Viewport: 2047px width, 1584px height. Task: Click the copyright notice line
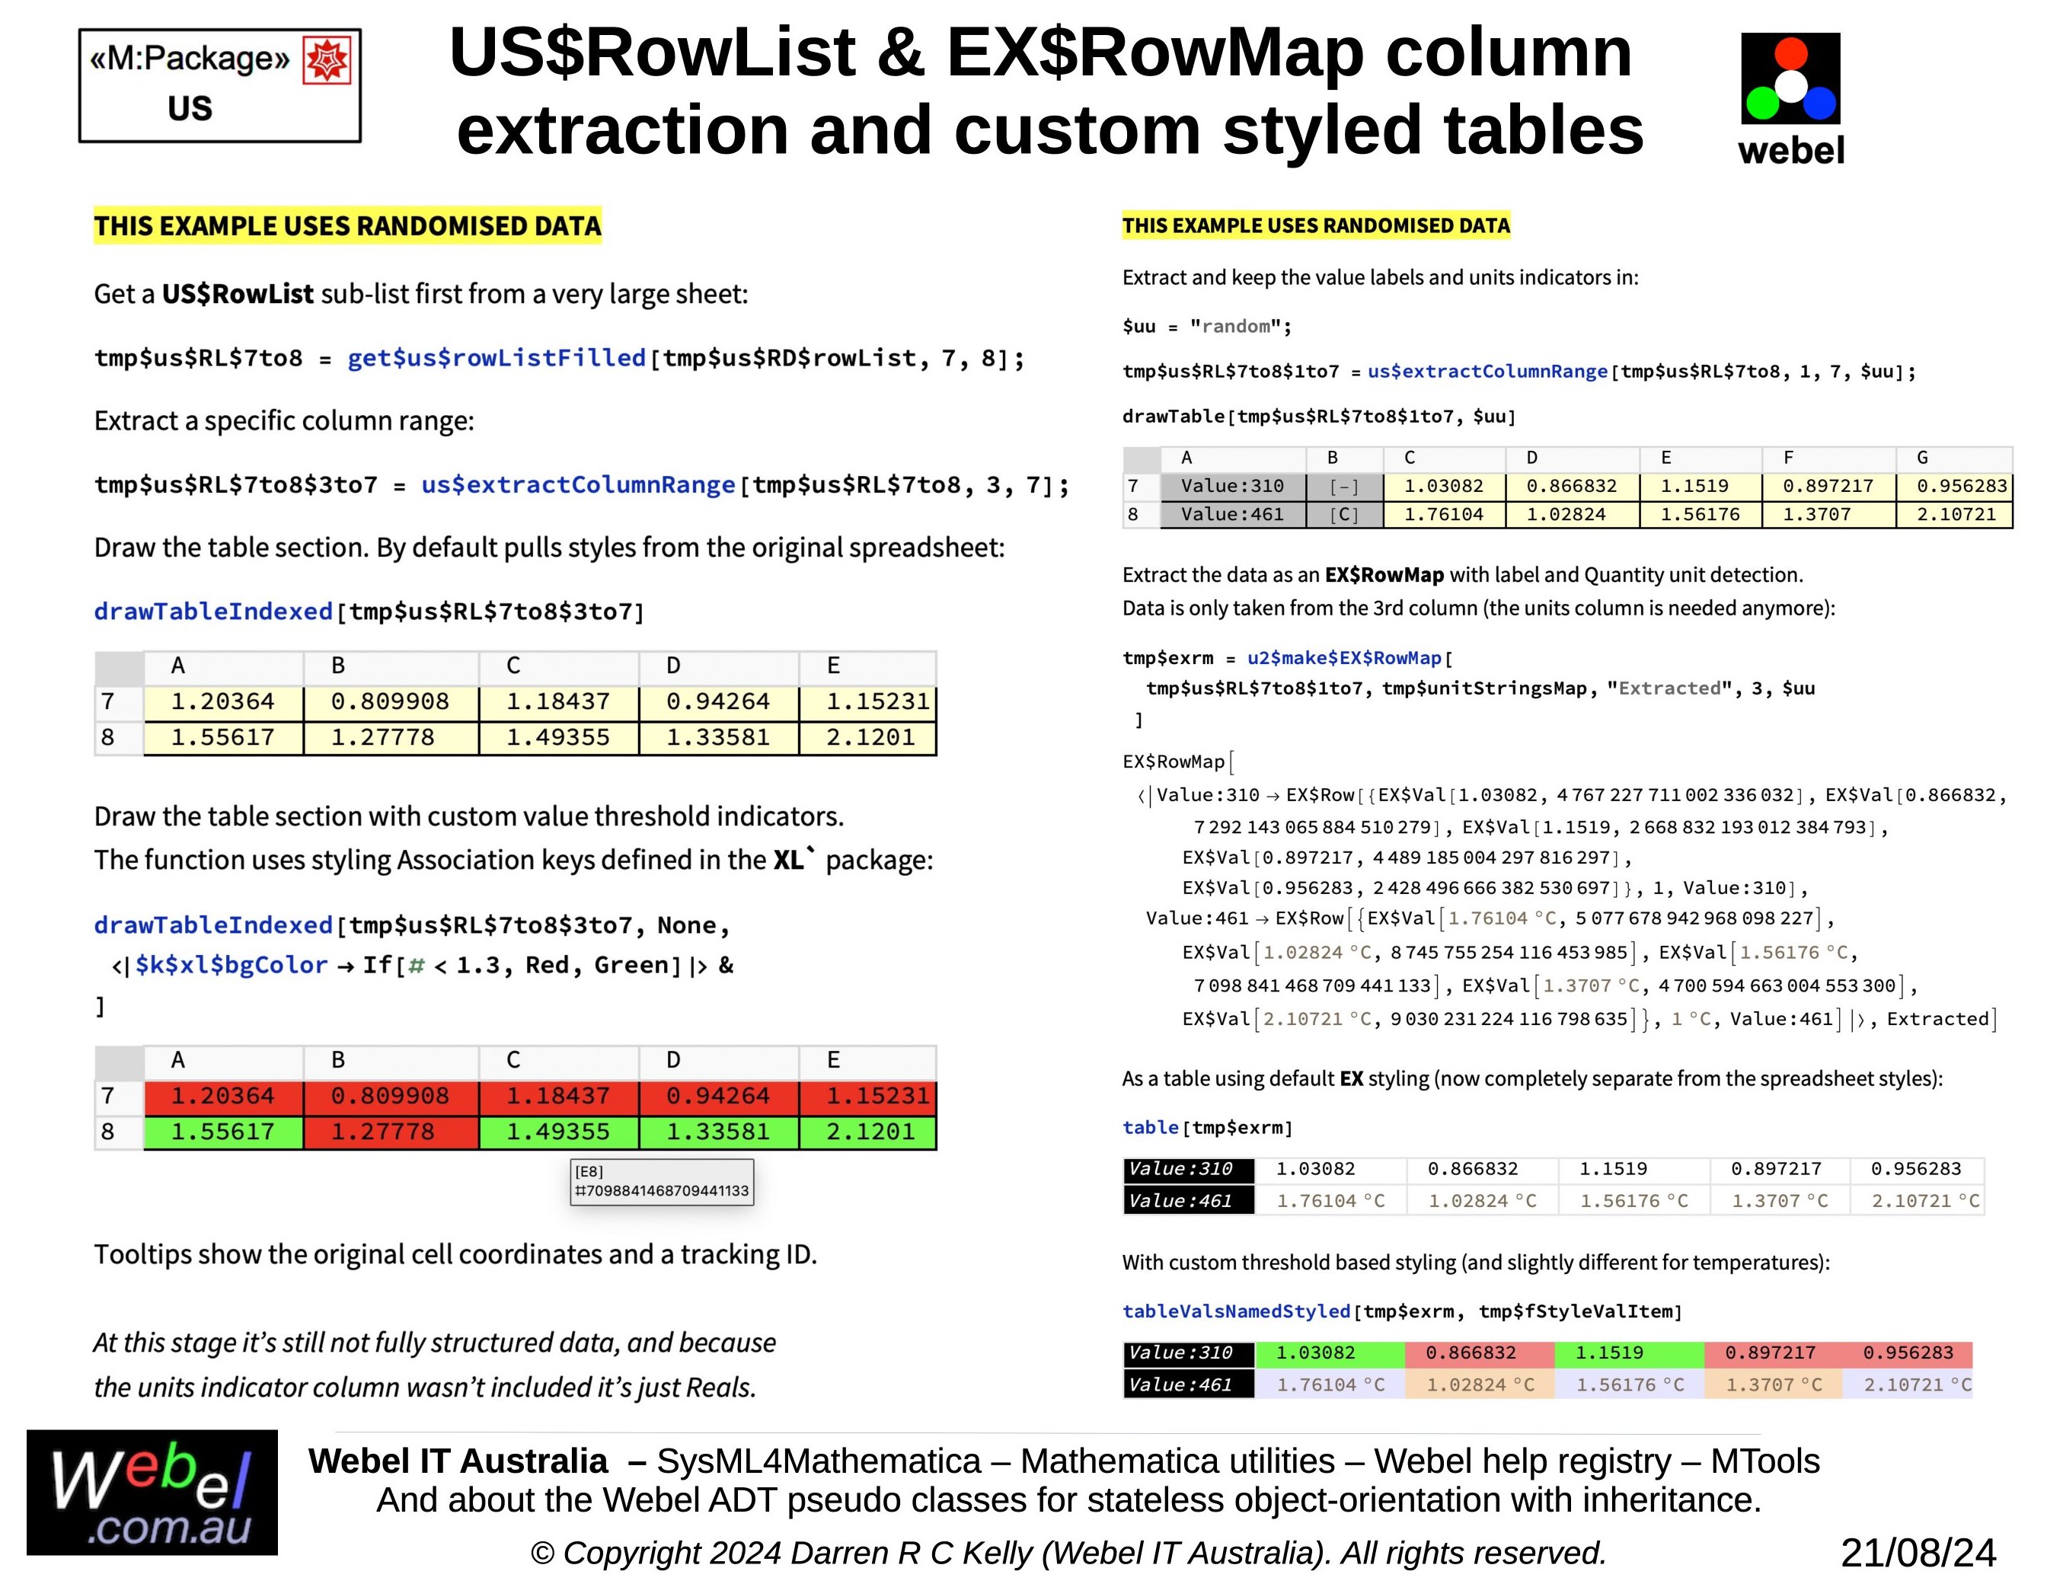coord(1068,1553)
